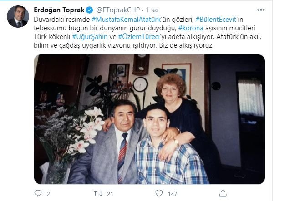Open the #UğurŞahin hashtag
Viewport: 305px width, 201px height.
(x=90, y=37)
